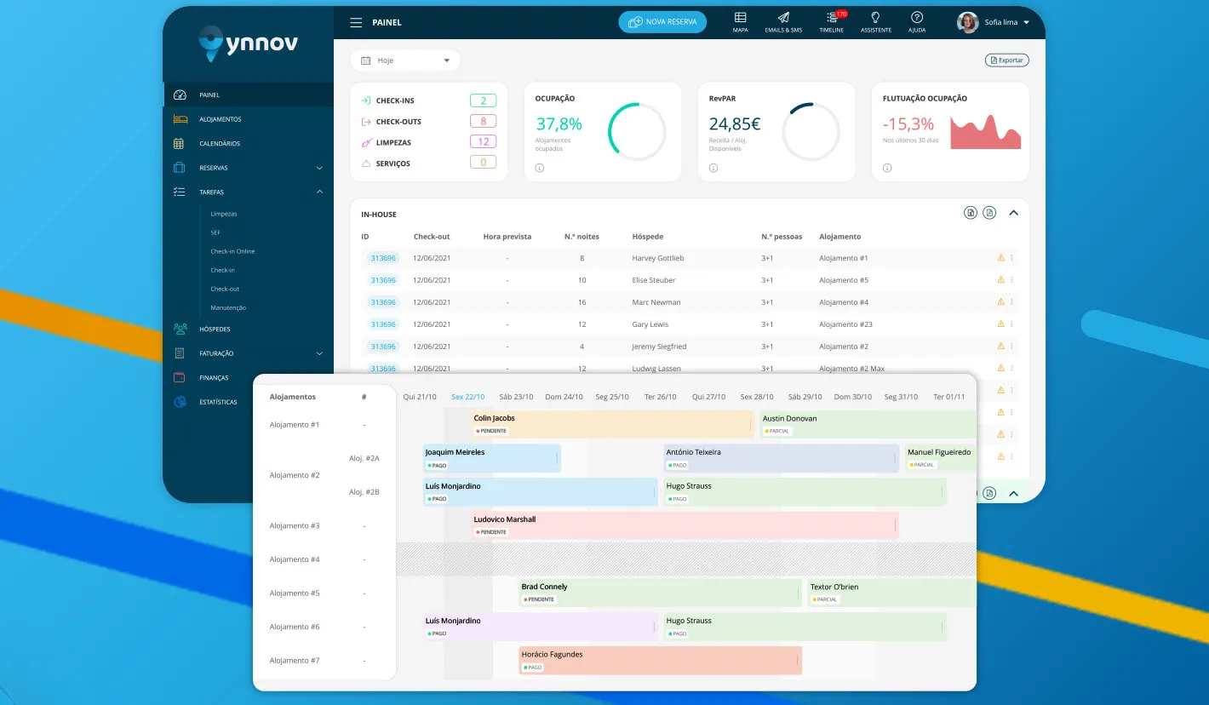Click warning icon on Marc Newman row
The width and height of the screenshot is (1209, 705).
[x=1001, y=302]
